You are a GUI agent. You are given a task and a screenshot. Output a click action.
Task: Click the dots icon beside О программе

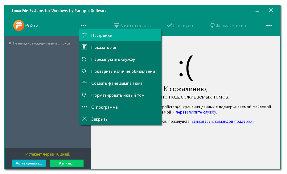point(84,107)
